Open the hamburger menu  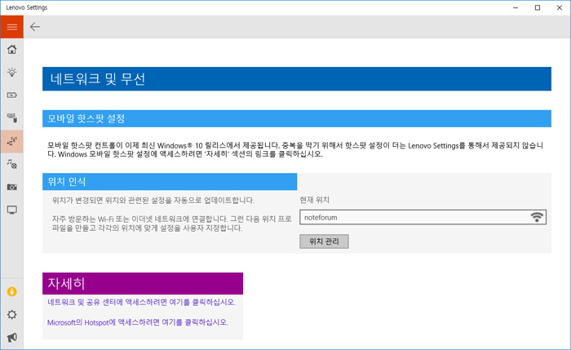11,27
